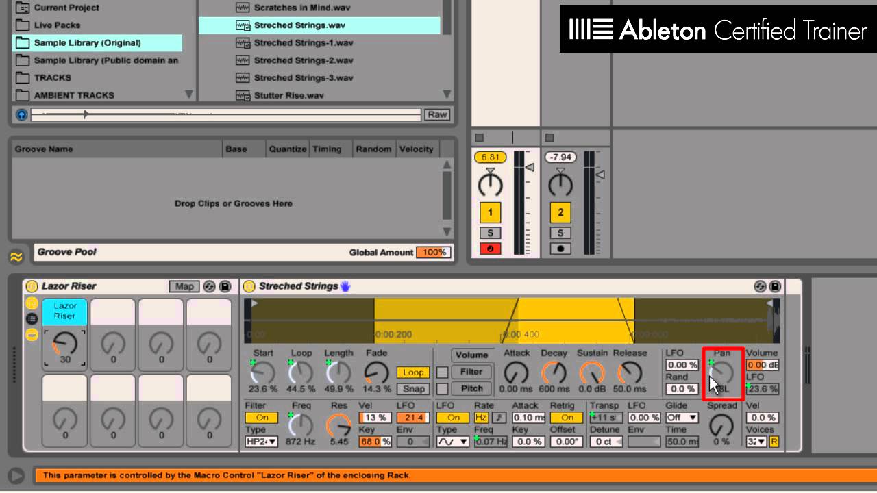This screenshot has width=877, height=493.
Task: Toggle the LFO On switch
Action: tap(453, 418)
